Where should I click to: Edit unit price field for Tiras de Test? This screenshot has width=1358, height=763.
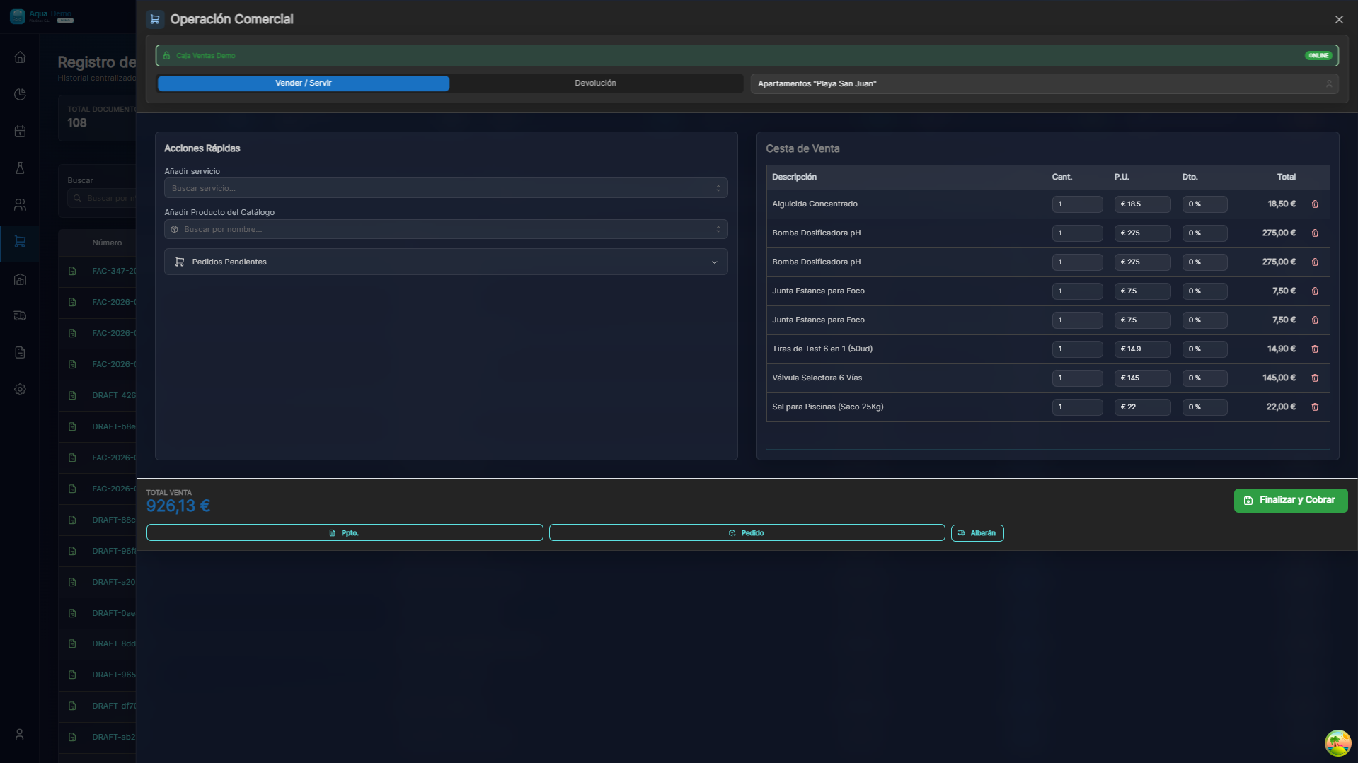click(1142, 349)
